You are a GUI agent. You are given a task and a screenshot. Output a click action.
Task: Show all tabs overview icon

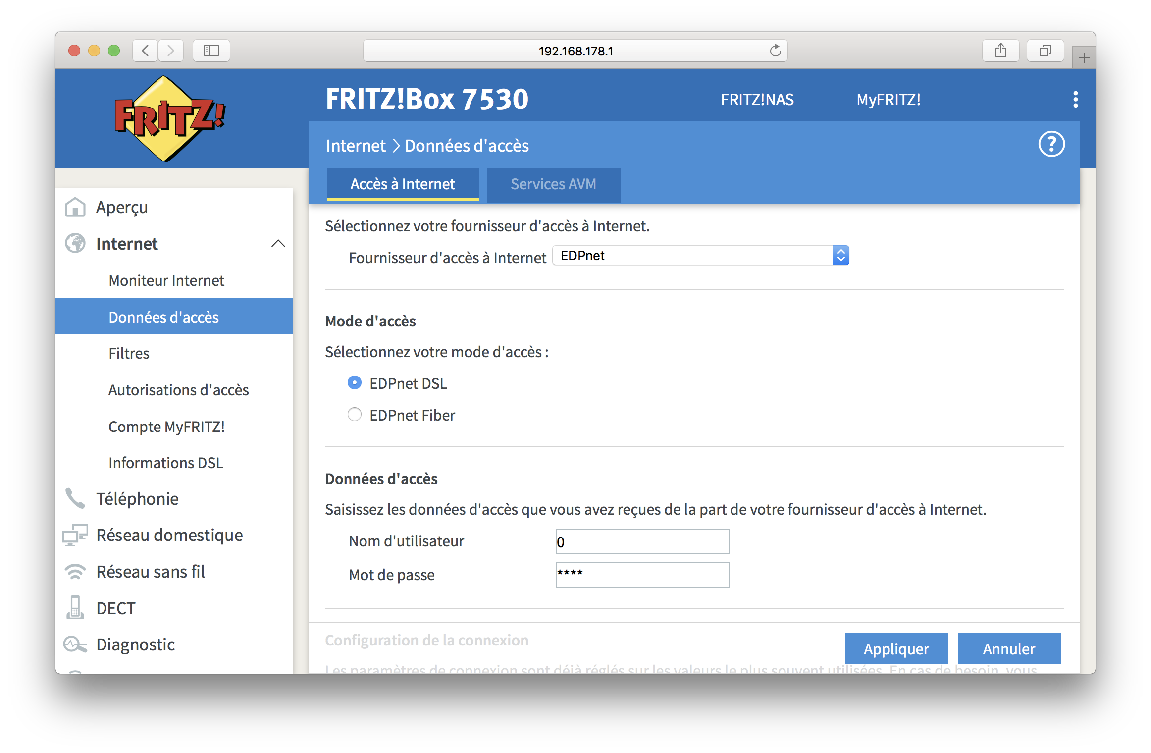(1046, 51)
